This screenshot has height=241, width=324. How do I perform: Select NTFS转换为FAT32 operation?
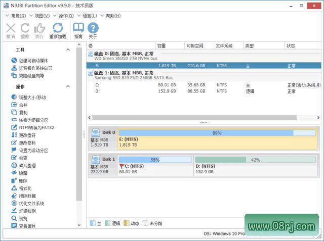coord(32,128)
